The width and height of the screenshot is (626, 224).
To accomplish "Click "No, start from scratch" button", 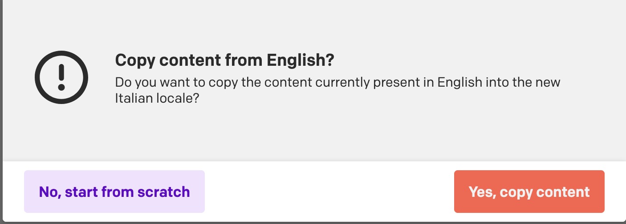I will point(114,192).
